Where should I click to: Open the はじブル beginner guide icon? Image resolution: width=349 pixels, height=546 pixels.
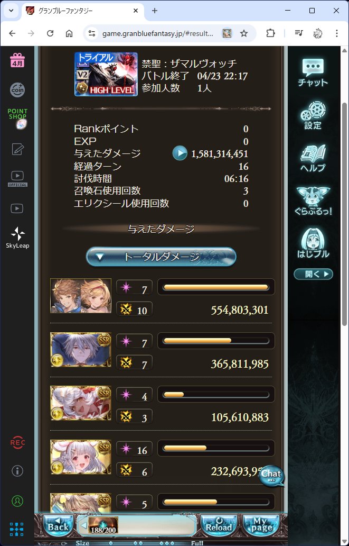click(x=313, y=244)
